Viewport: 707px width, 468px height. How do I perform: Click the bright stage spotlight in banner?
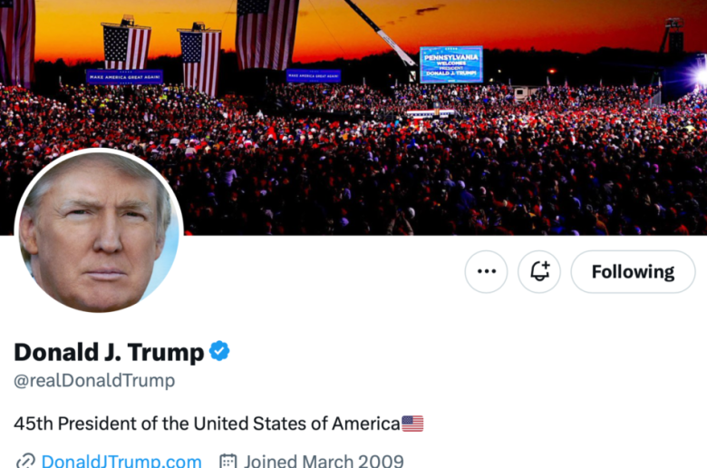pyautogui.click(x=698, y=74)
